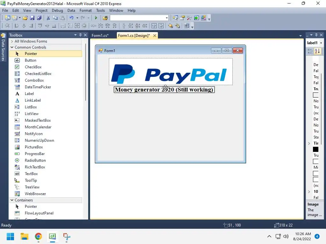Select WebBrowser control in the Toolbox
This screenshot has height=244, width=326.
click(x=46, y=194)
